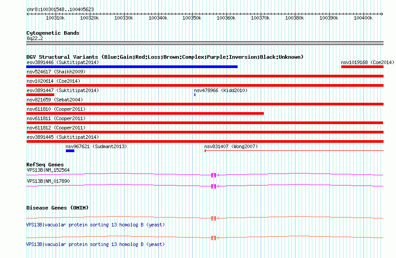Screen dimensions: 396x258
Task: Click the red nsv1019168 loss bar
Action: (362, 67)
